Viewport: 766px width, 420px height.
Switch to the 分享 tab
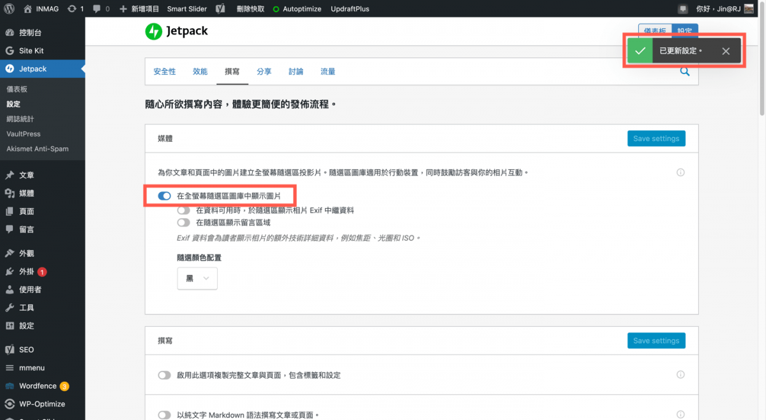(x=264, y=71)
